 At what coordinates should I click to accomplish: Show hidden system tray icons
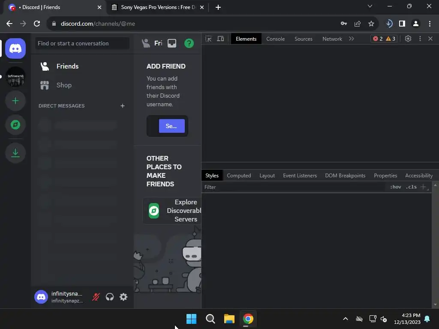346,319
